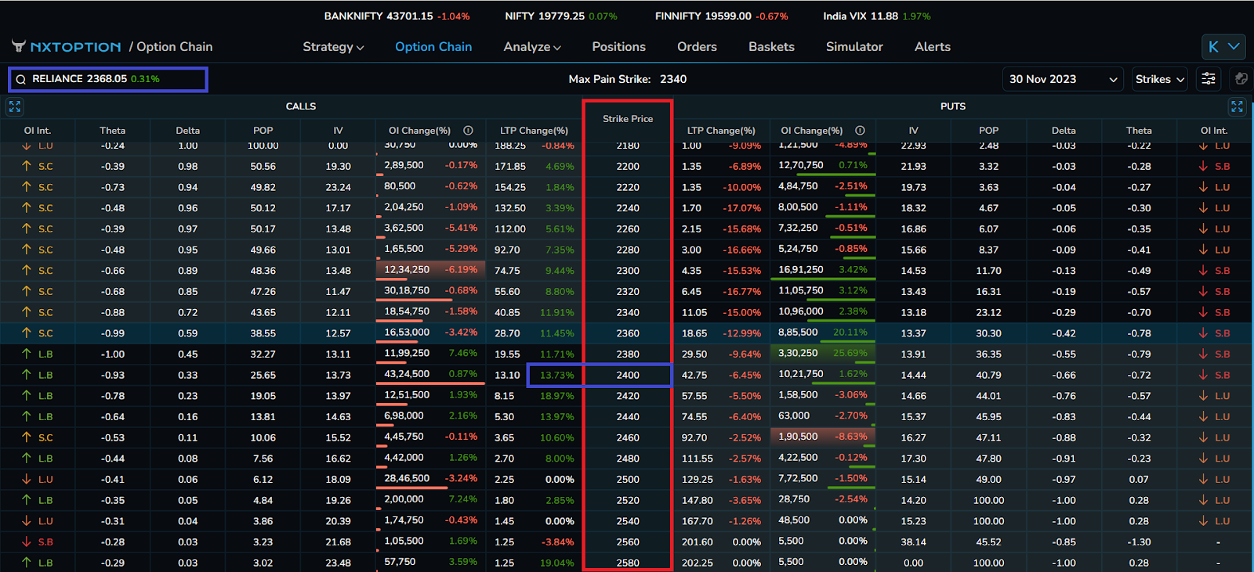Click puts OI down arrow in 2260 row
Viewport: 1254px width, 572px height.
tap(1203, 228)
